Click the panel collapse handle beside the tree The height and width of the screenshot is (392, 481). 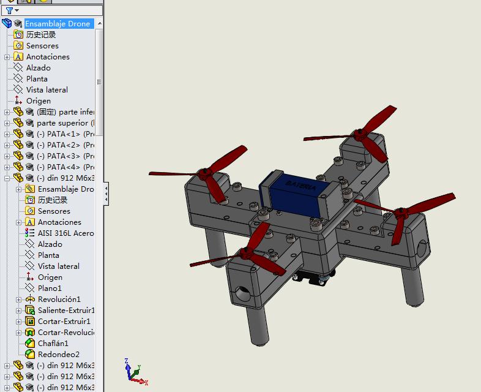106,194
